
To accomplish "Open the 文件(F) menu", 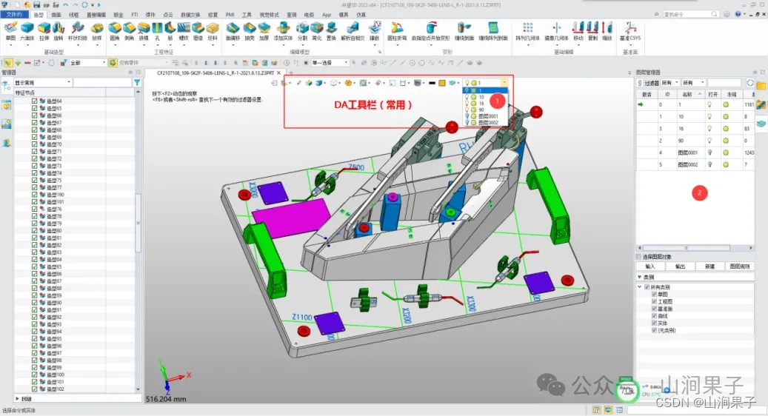I will point(14,15).
